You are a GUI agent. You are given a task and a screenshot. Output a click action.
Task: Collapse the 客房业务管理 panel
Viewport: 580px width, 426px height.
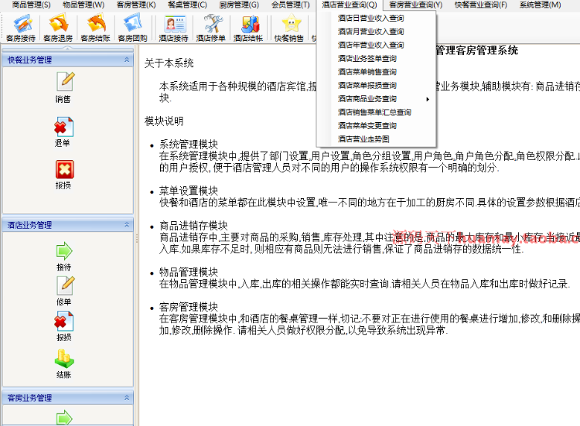pos(127,397)
